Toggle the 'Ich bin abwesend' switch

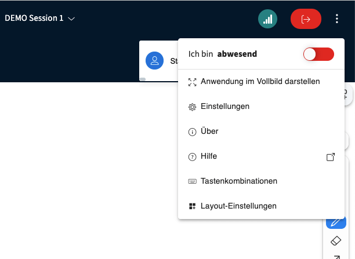[319, 54]
